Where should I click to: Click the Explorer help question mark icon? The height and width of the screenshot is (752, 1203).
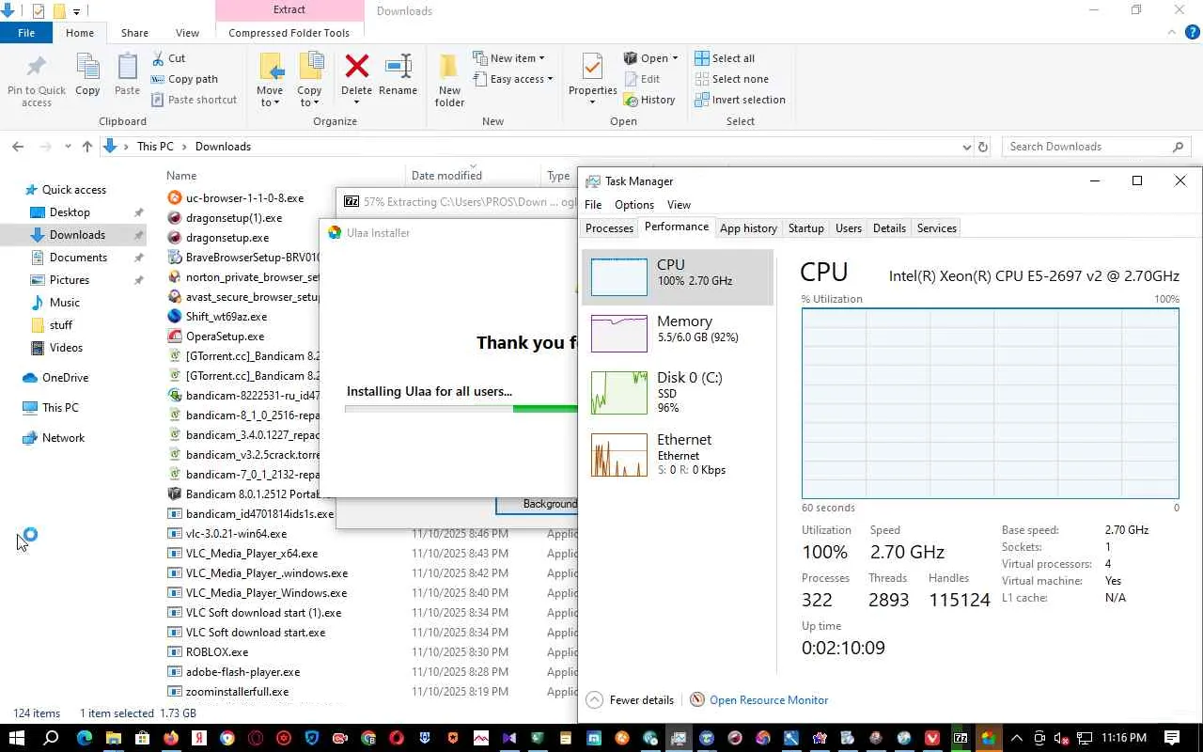pyautogui.click(x=1191, y=33)
